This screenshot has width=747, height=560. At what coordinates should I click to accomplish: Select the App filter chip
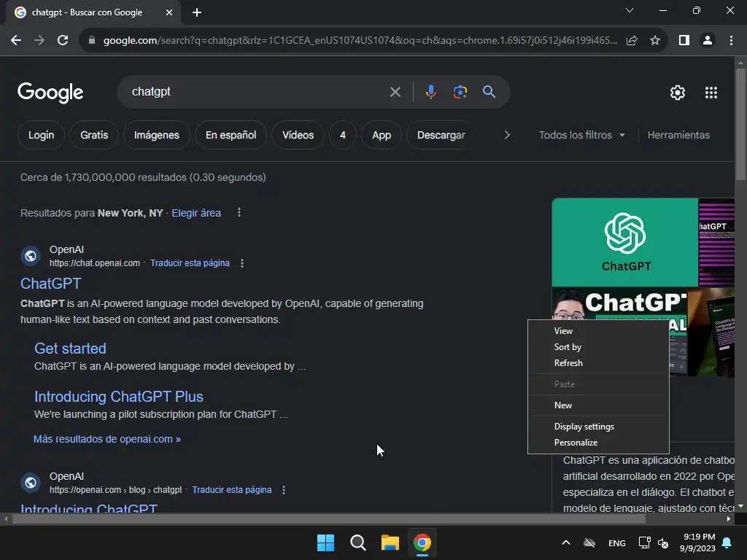point(382,135)
